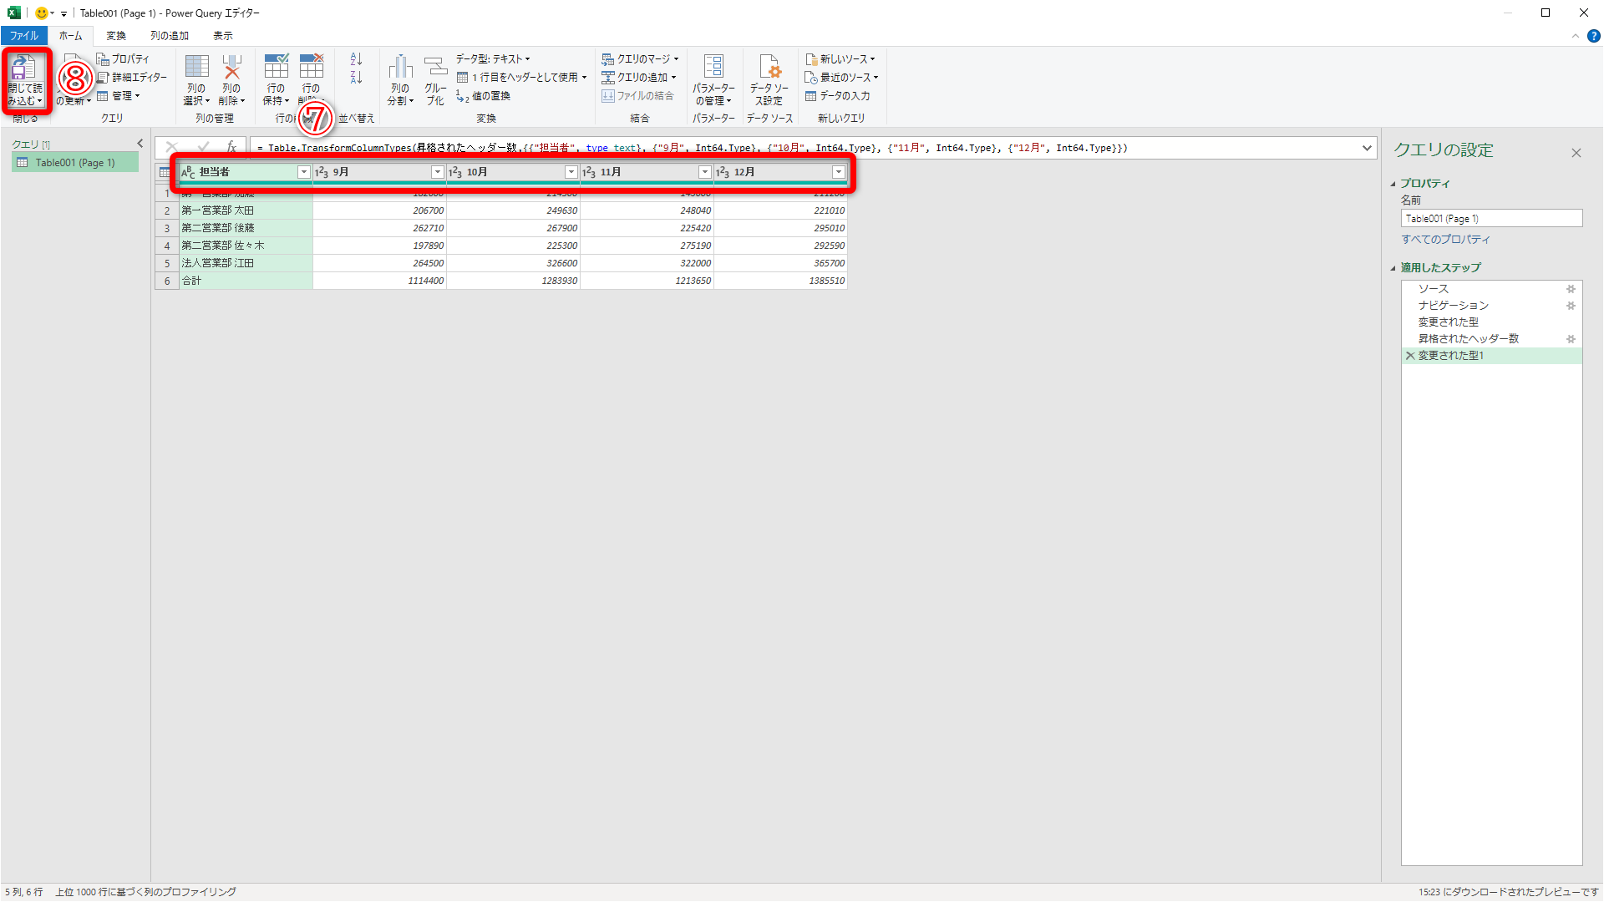This screenshot has width=1604, height=902.
Task: Collapse the queries pane with the arrow
Action: [x=140, y=144]
